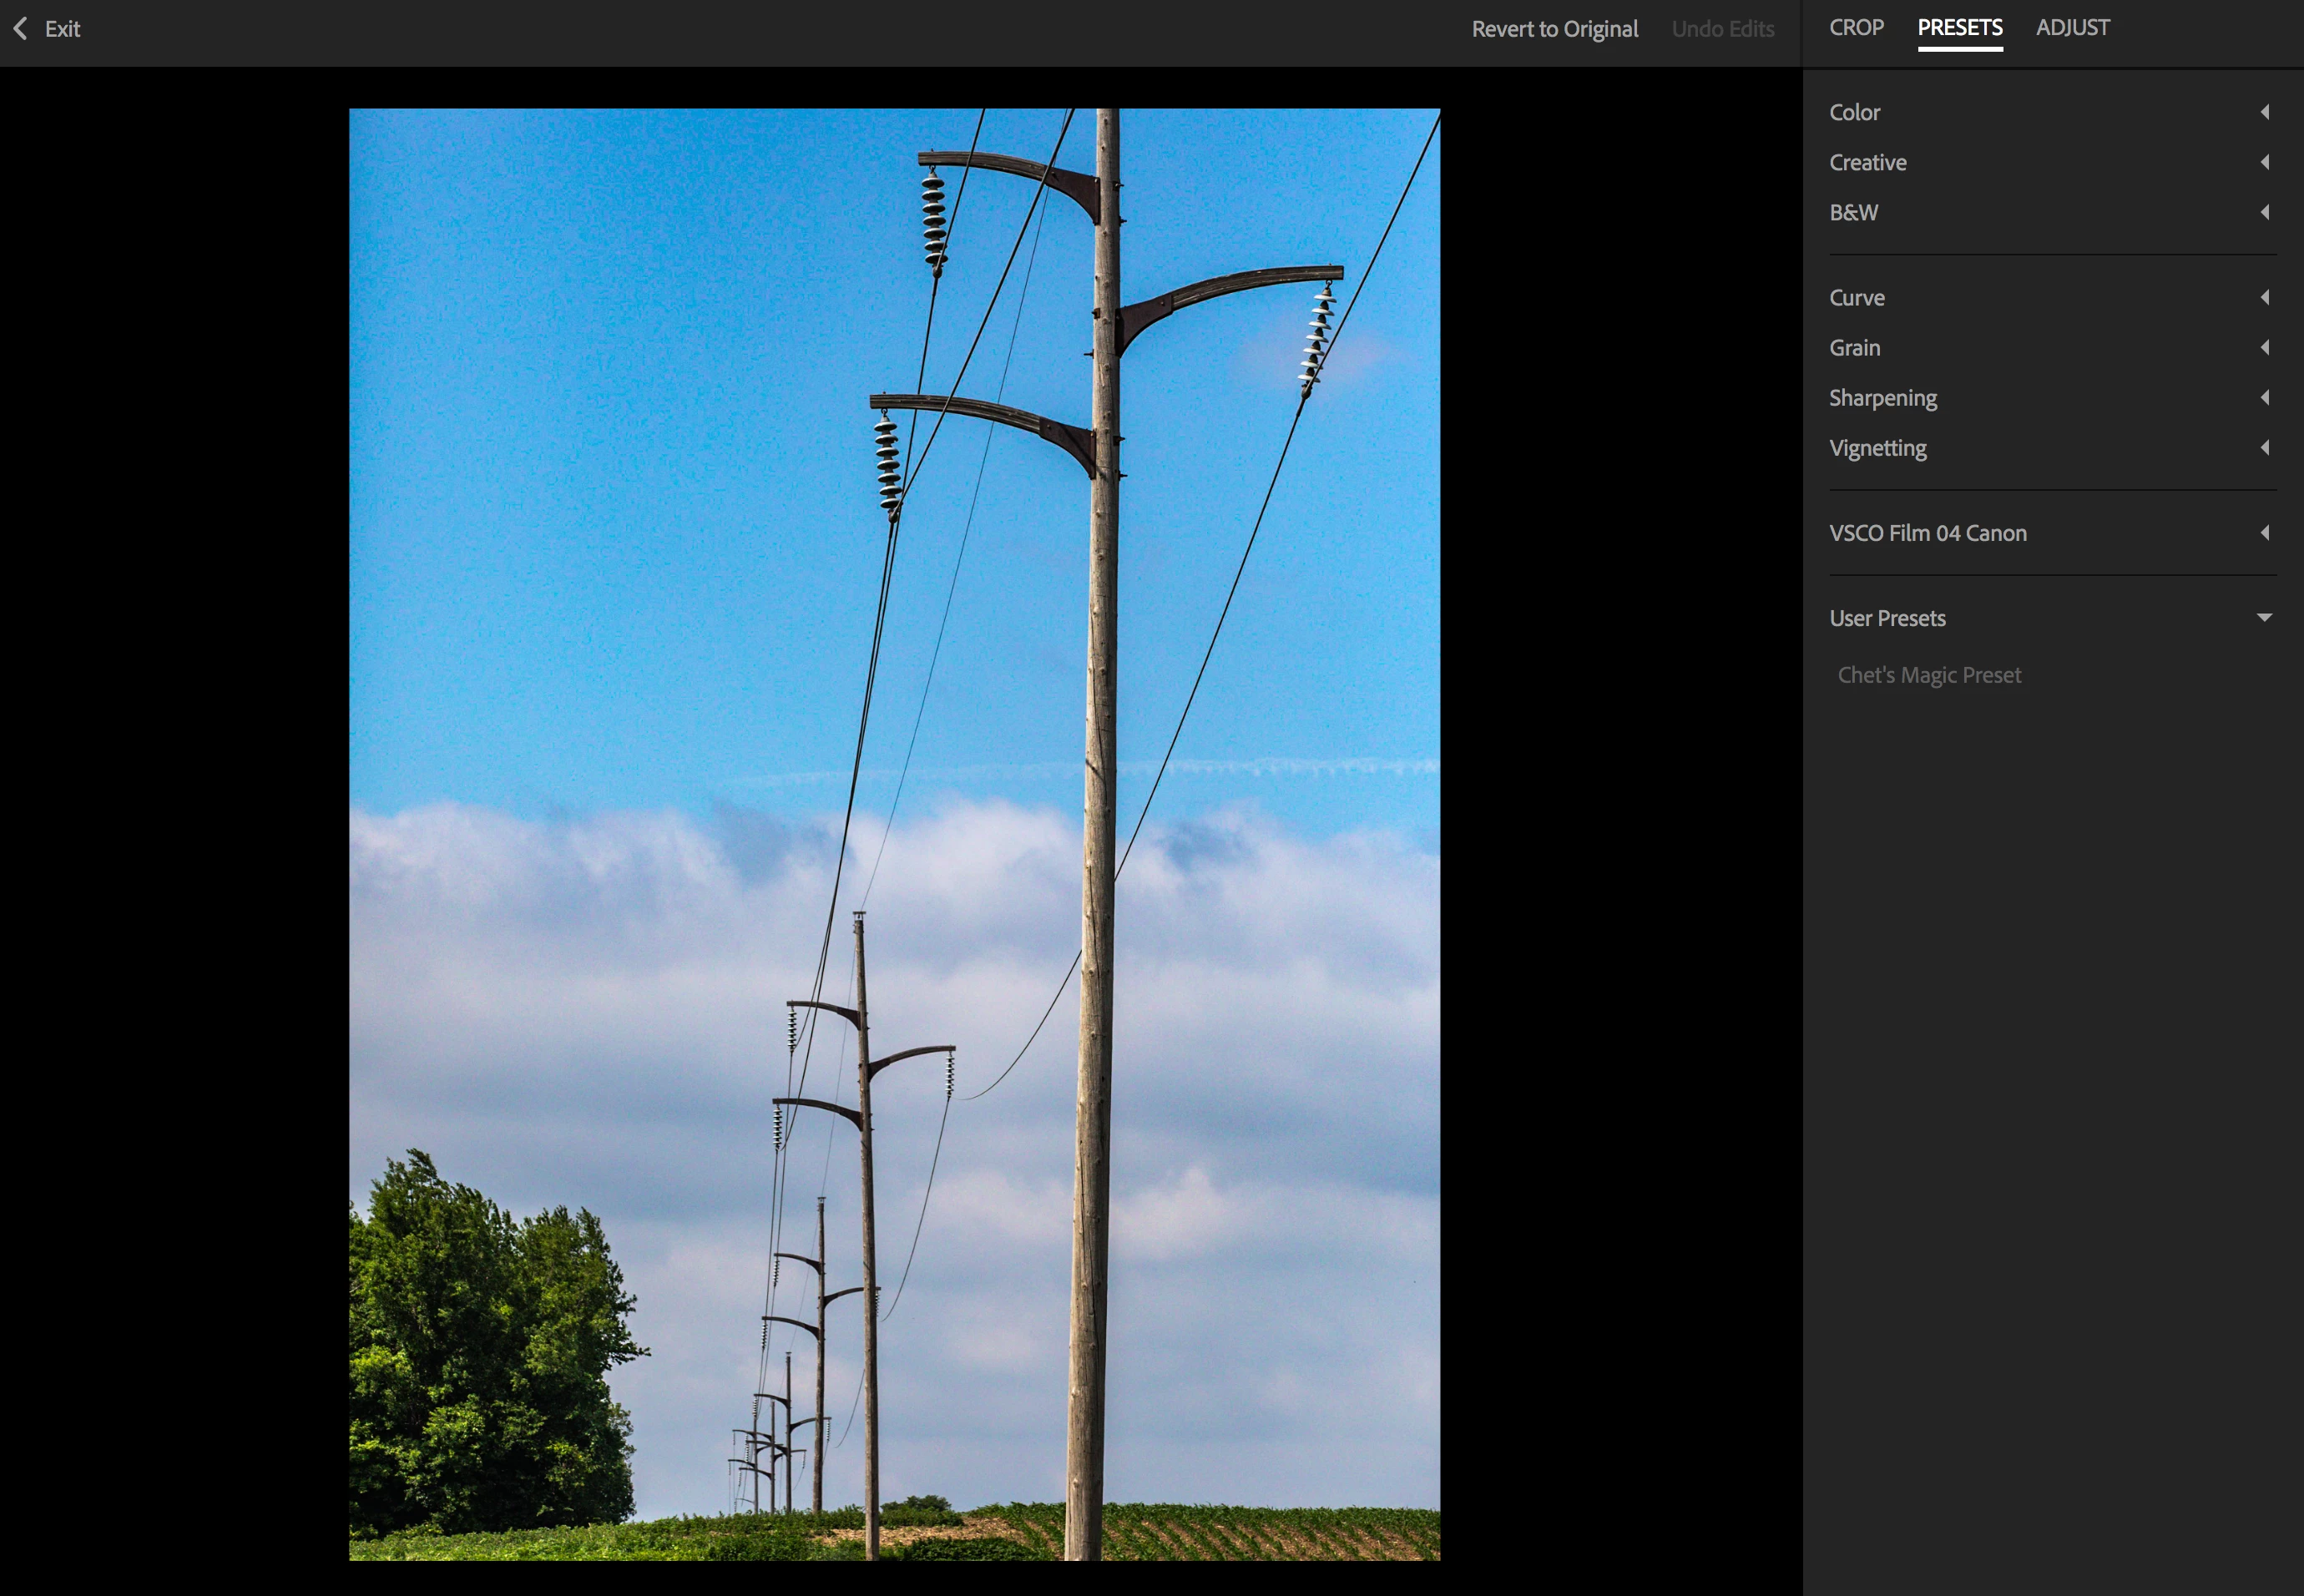Screen dimensions: 2304x1596
Task: Collapse the User Presets section arrow
Action: point(2264,618)
